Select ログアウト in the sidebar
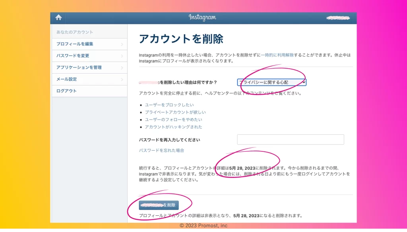Screen dimensions: 407x232 (x=66, y=91)
